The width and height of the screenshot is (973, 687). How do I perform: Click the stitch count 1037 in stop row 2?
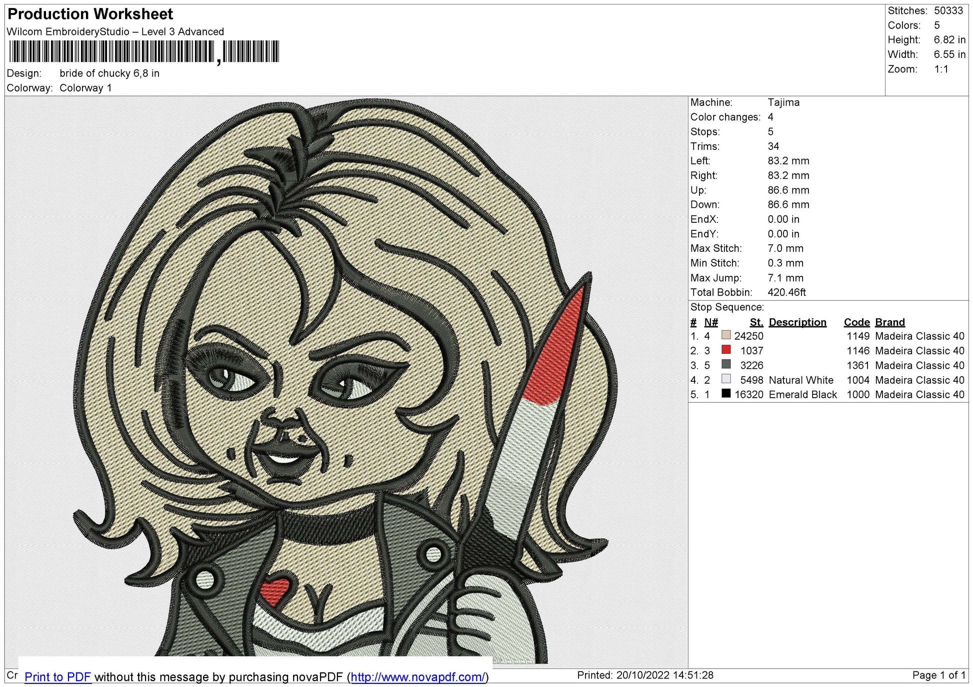click(x=752, y=351)
